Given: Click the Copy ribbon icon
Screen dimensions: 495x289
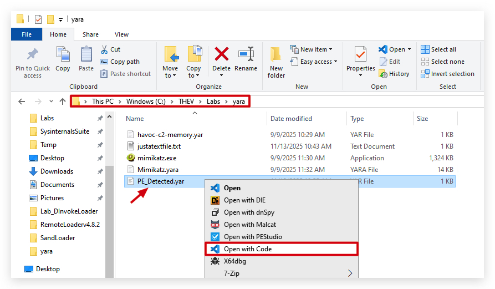Looking at the screenshot, I should [x=63, y=54].
